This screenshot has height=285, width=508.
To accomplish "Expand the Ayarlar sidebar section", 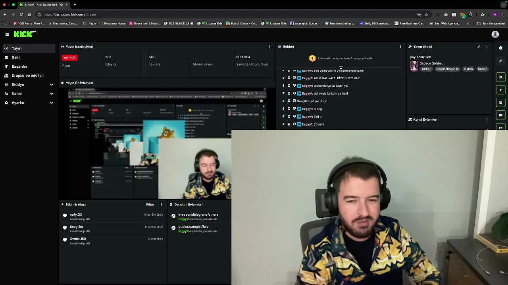I will [52, 103].
